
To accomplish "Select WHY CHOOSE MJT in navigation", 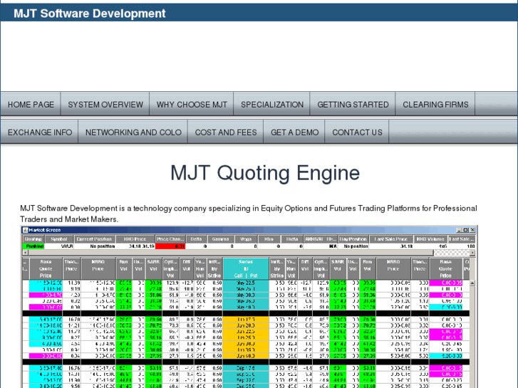I will pos(192,104).
